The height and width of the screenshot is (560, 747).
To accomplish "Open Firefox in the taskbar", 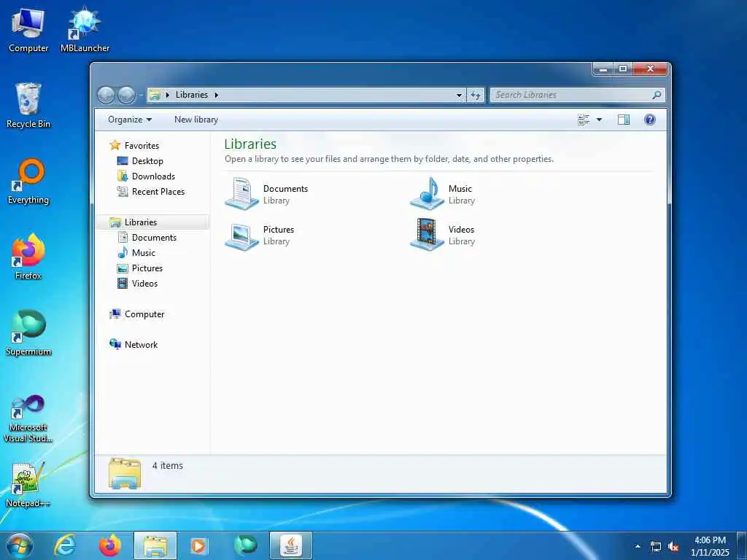I will pos(110,545).
